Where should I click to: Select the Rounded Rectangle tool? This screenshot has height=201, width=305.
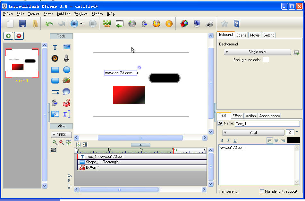coord(55,80)
